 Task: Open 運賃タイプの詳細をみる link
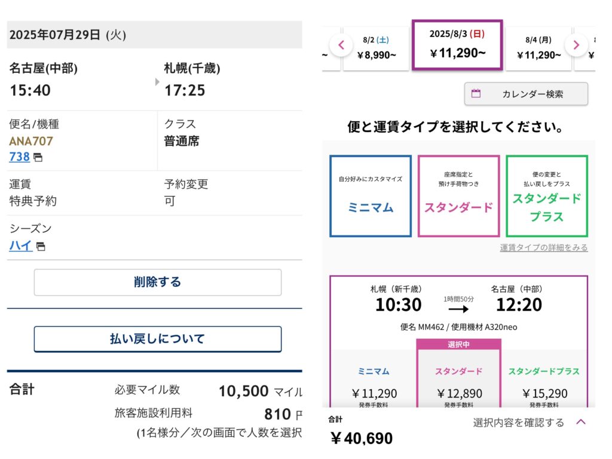543,247
